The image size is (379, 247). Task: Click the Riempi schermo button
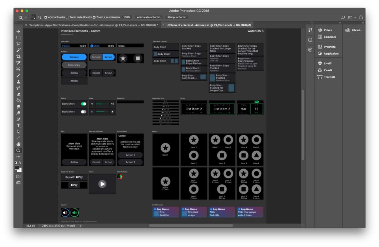pyautogui.click(x=177, y=17)
